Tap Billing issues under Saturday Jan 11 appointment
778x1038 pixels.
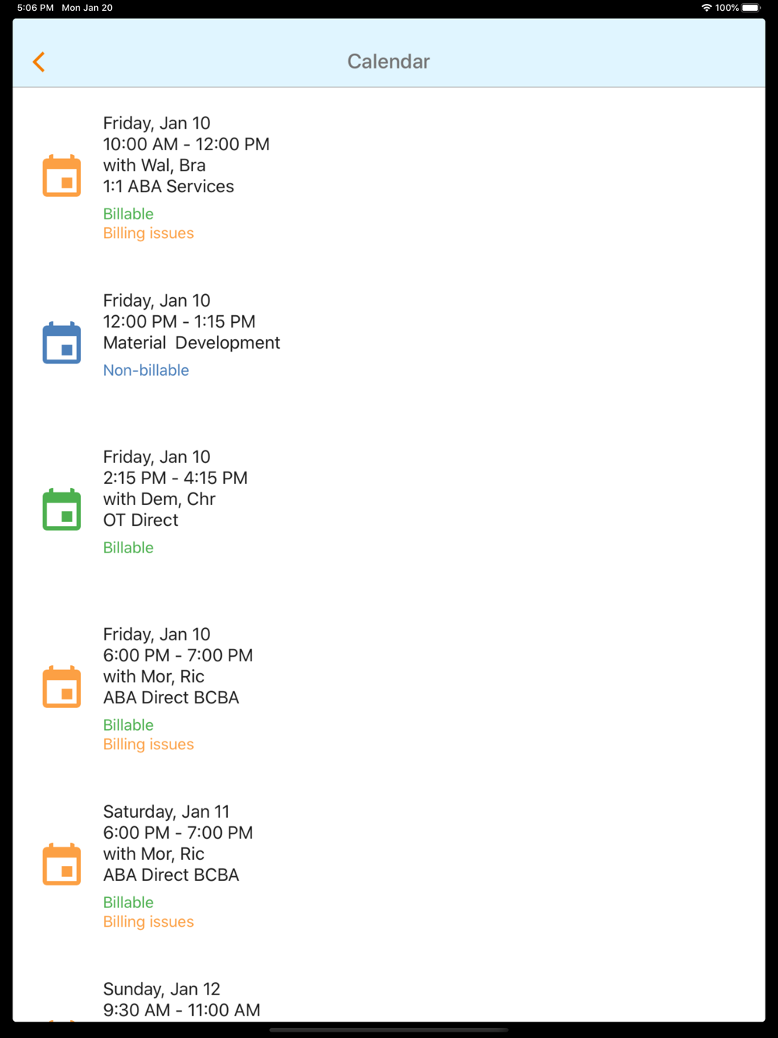coord(149,922)
